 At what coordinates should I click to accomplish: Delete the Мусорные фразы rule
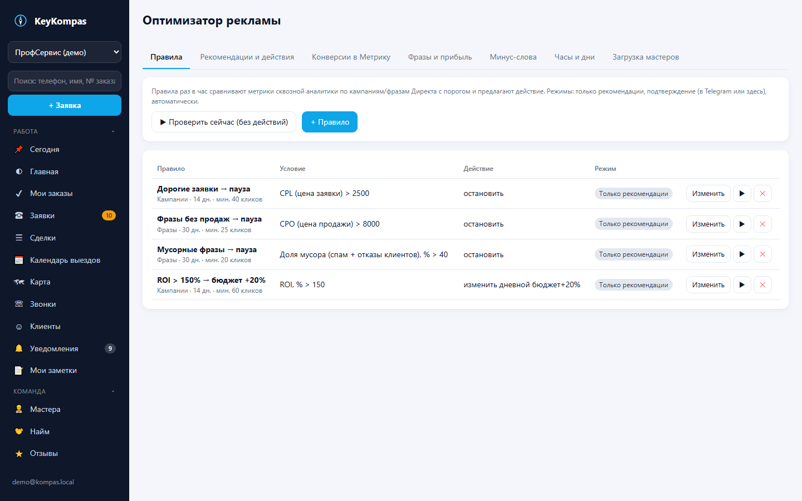(762, 254)
